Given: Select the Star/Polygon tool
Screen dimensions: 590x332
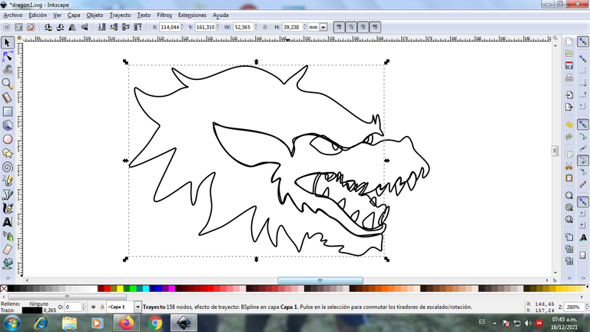Looking at the screenshot, I should pyautogui.click(x=8, y=153).
